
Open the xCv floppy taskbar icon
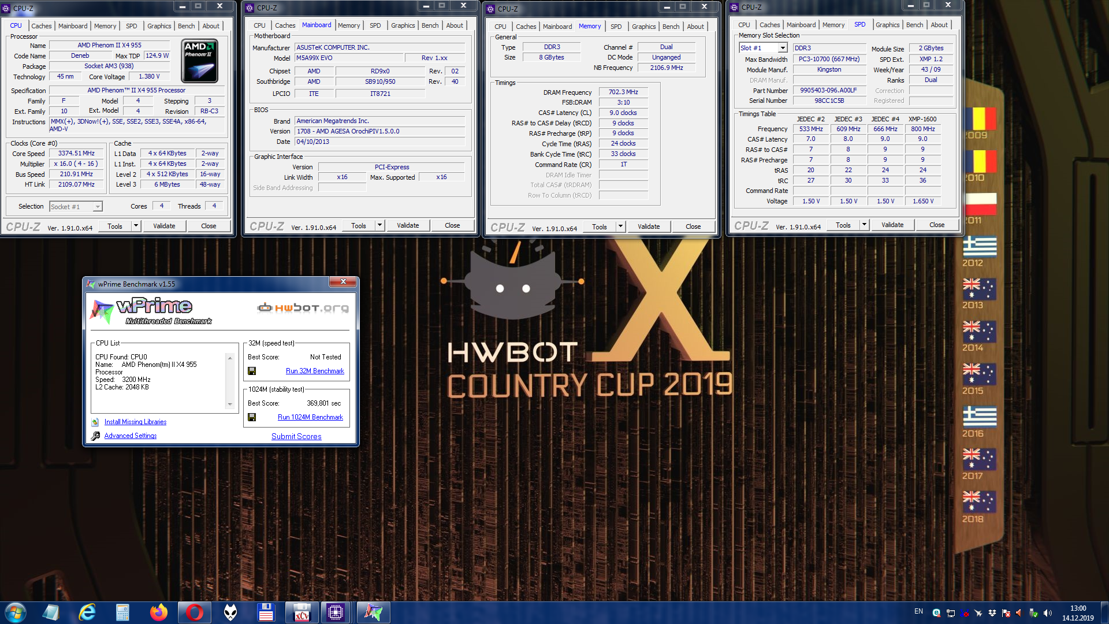click(x=302, y=612)
